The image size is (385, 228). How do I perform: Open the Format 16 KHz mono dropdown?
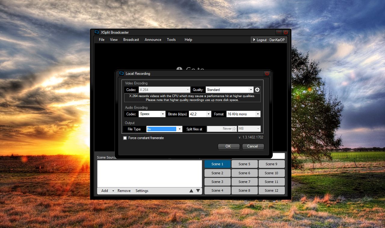[x=243, y=114]
